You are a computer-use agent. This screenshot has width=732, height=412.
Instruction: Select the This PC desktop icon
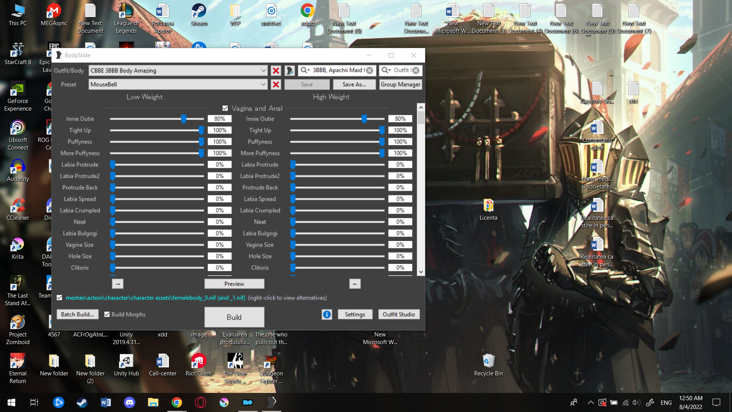tap(18, 15)
